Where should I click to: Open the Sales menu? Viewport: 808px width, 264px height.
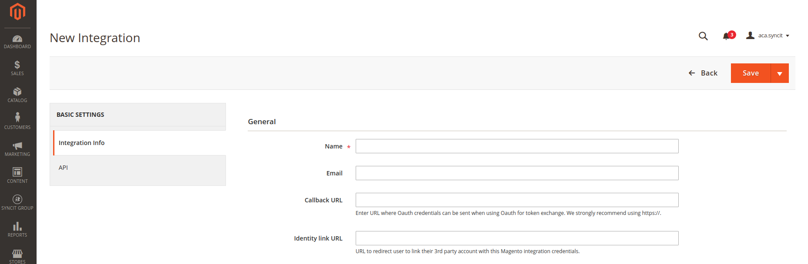click(17, 69)
